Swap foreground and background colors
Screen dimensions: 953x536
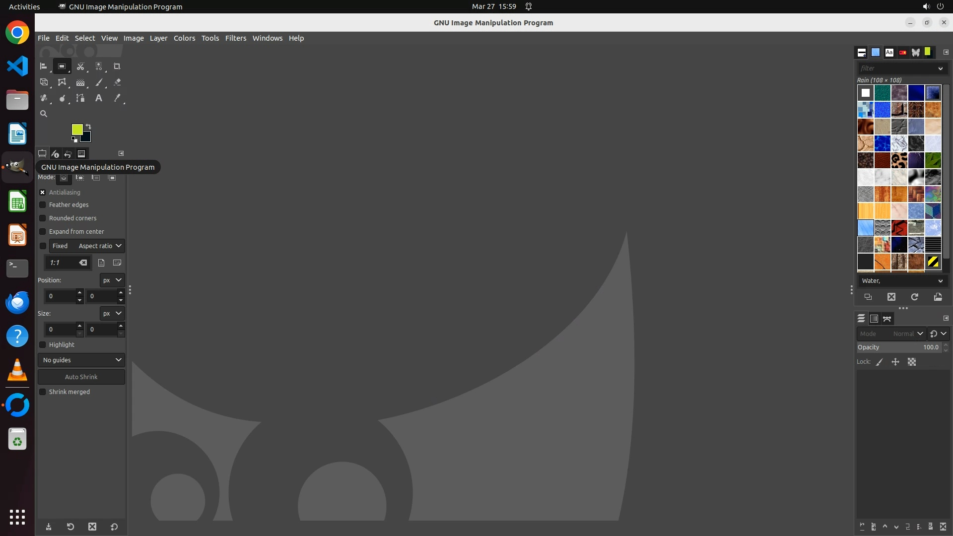click(88, 126)
